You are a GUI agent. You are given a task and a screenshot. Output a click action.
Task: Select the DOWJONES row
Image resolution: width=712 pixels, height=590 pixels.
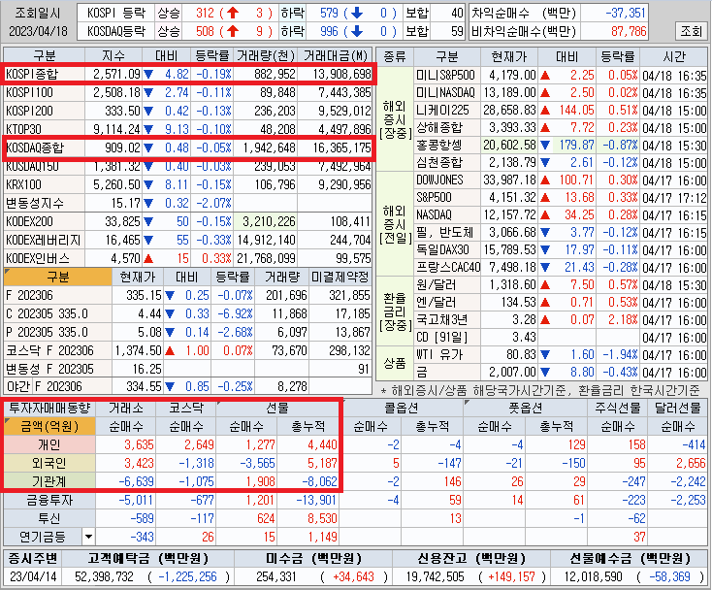coord(561,180)
